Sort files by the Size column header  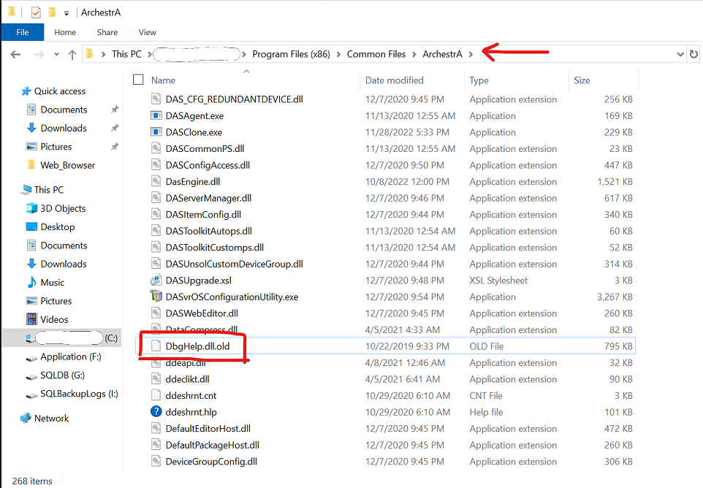pyautogui.click(x=582, y=80)
